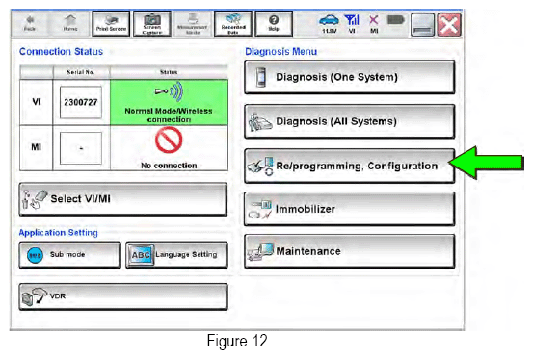Screen dimensions: 533x359
Task: Go to Home via toolbar icon
Action: (x=70, y=24)
